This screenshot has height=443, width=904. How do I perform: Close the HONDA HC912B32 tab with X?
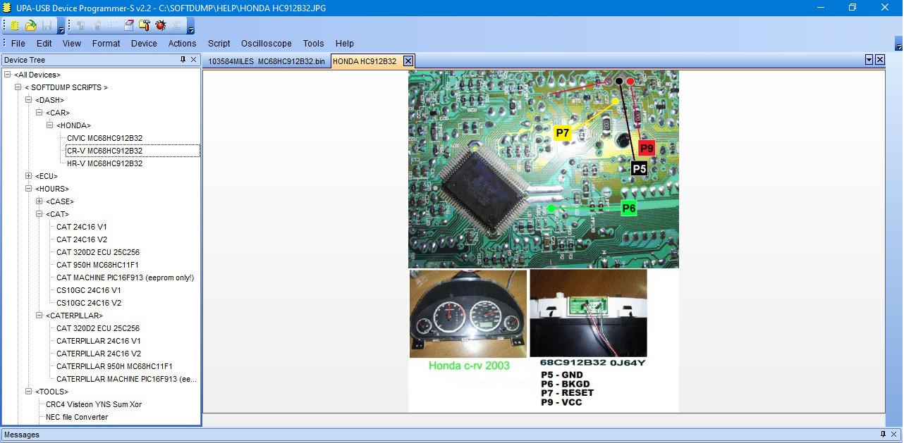click(408, 61)
